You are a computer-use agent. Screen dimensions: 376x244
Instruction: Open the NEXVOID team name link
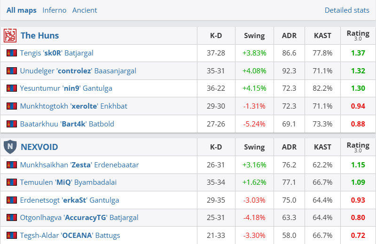point(39,147)
